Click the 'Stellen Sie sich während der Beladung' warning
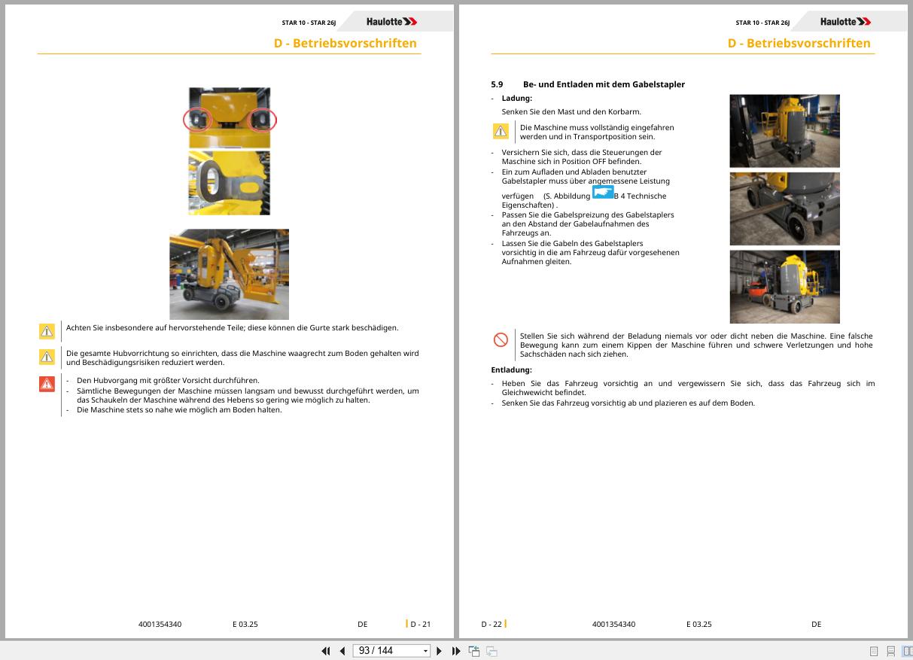The height and width of the screenshot is (660, 913). click(696, 345)
